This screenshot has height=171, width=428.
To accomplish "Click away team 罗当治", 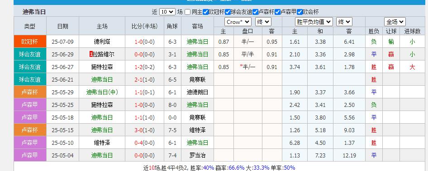I will tap(197, 156).
